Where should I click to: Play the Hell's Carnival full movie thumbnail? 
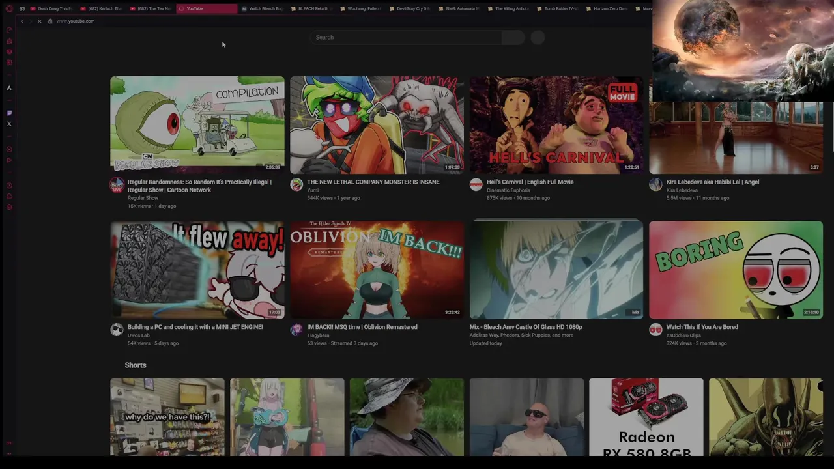point(556,124)
